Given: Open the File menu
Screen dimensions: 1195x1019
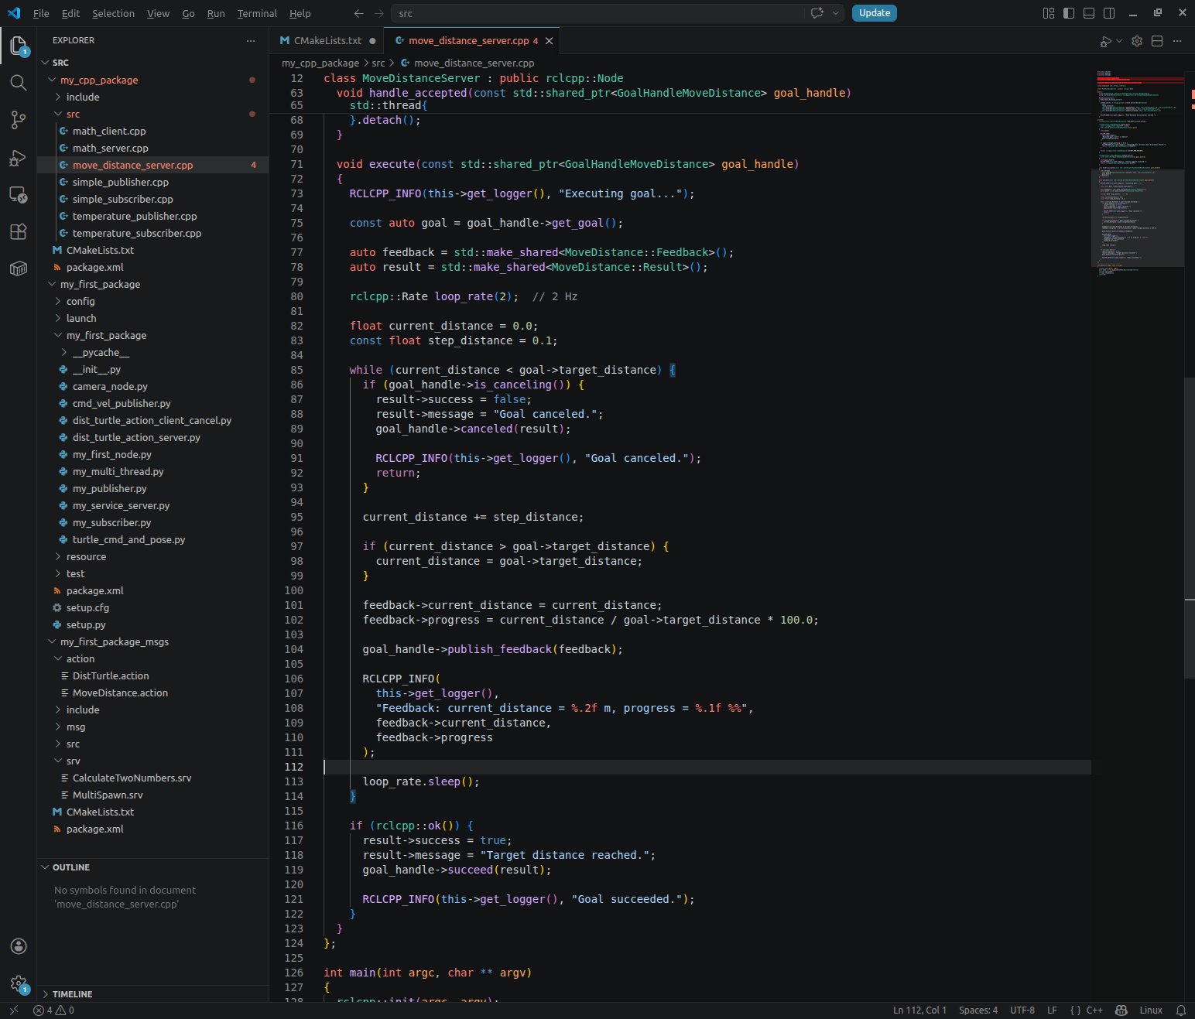Looking at the screenshot, I should click(x=41, y=13).
